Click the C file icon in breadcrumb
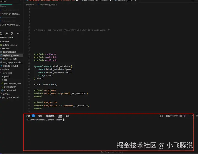 click(38, 5)
